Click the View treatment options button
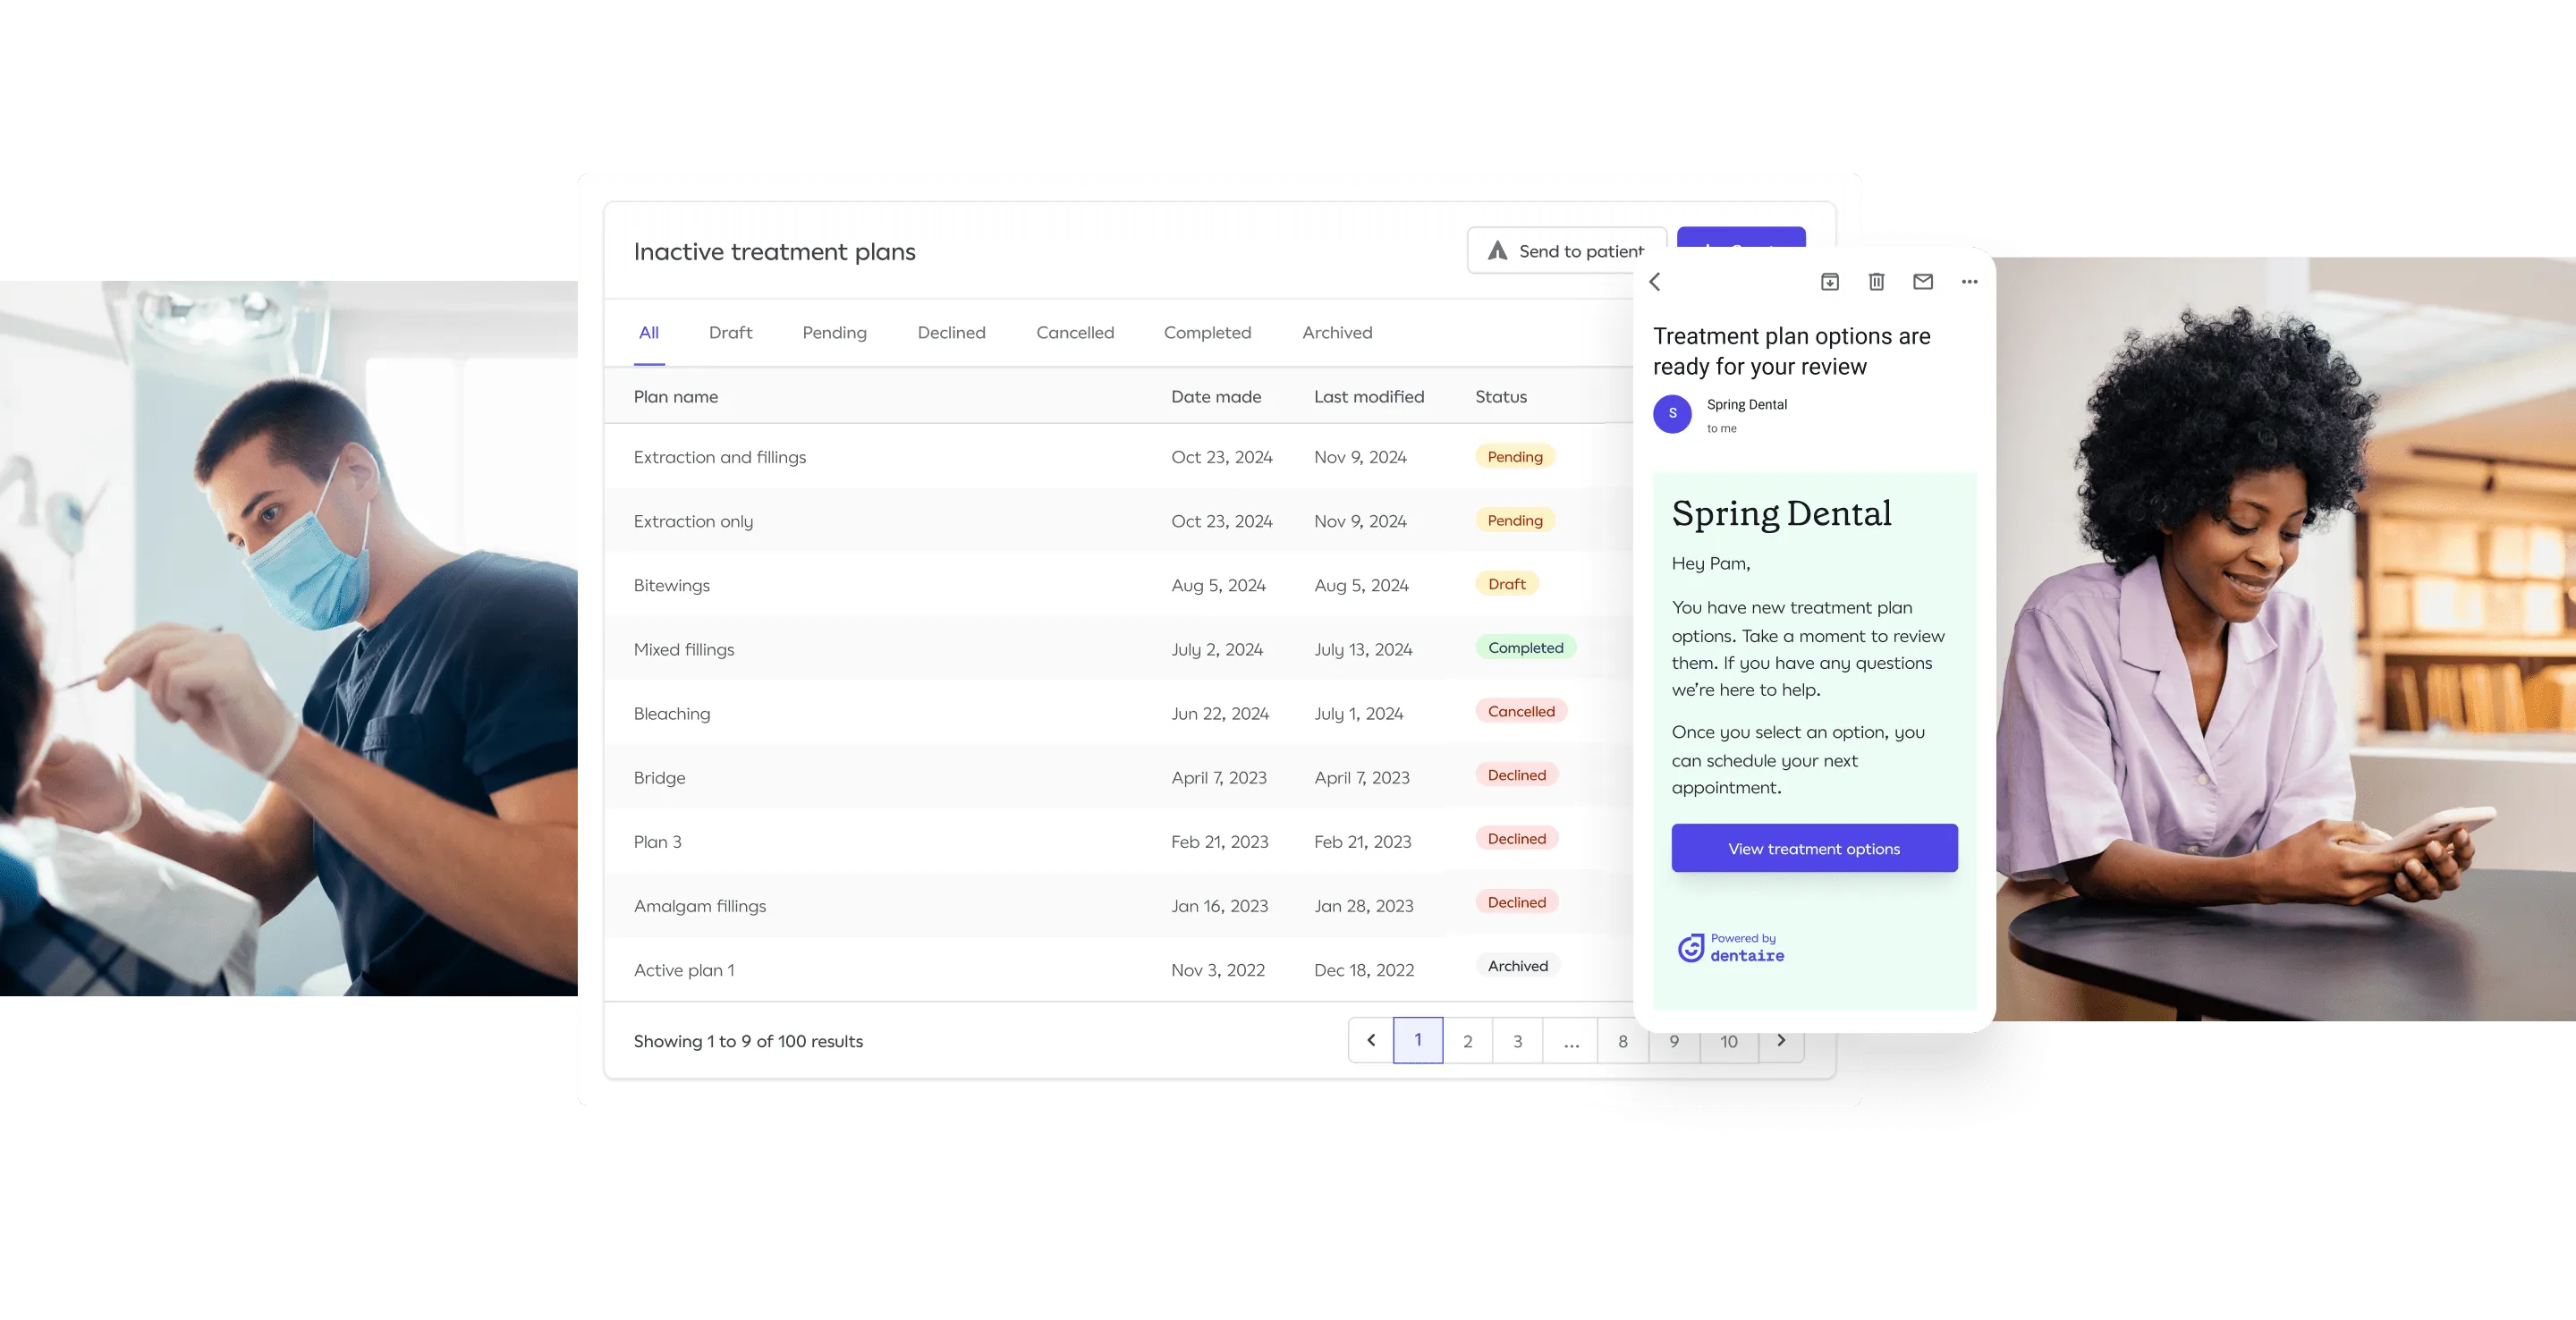 (1814, 848)
